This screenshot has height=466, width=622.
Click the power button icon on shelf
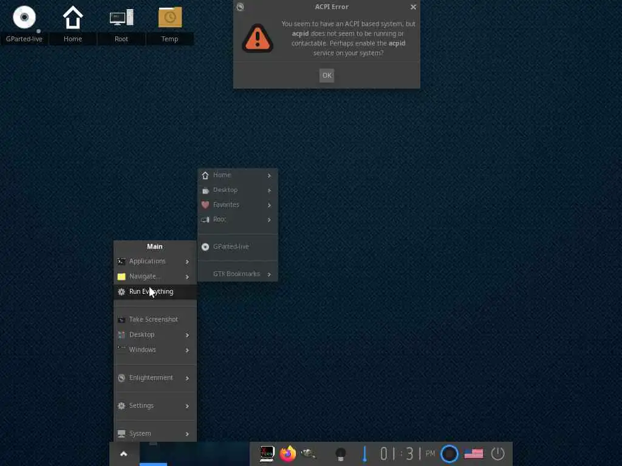pyautogui.click(x=498, y=454)
